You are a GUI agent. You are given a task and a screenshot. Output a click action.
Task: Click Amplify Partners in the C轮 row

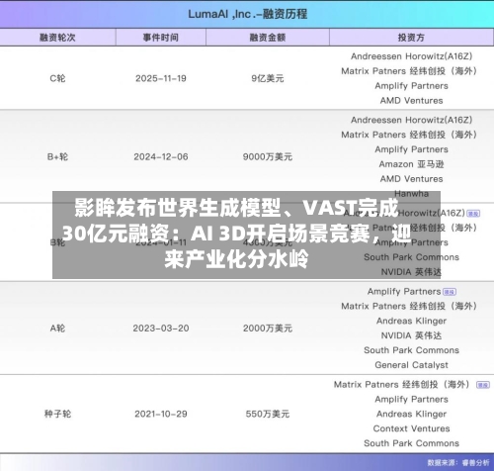(x=411, y=86)
